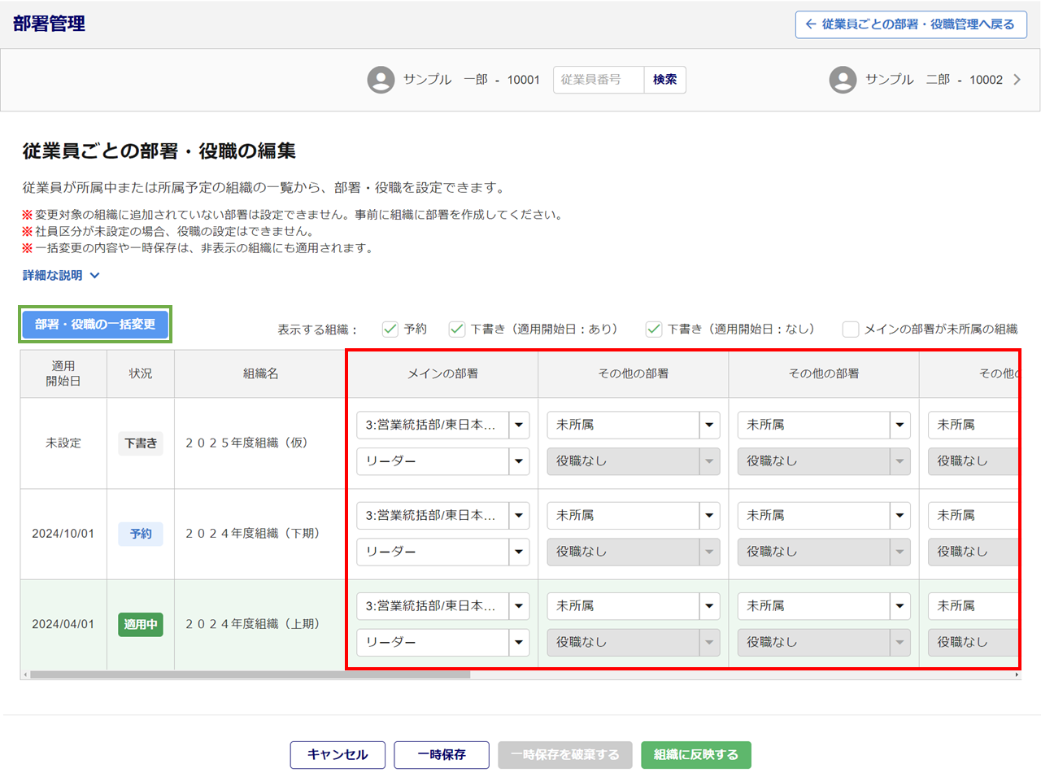
Task: Enable メインの部署が未所属の組織 checkbox
Action: pos(851,329)
